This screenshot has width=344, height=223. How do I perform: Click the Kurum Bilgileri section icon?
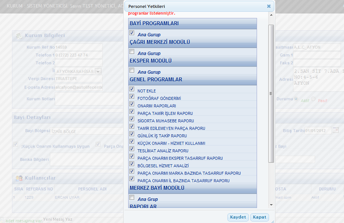click(19, 35)
